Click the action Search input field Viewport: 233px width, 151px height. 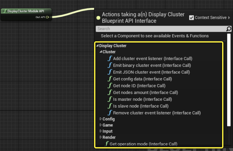click(x=160, y=29)
